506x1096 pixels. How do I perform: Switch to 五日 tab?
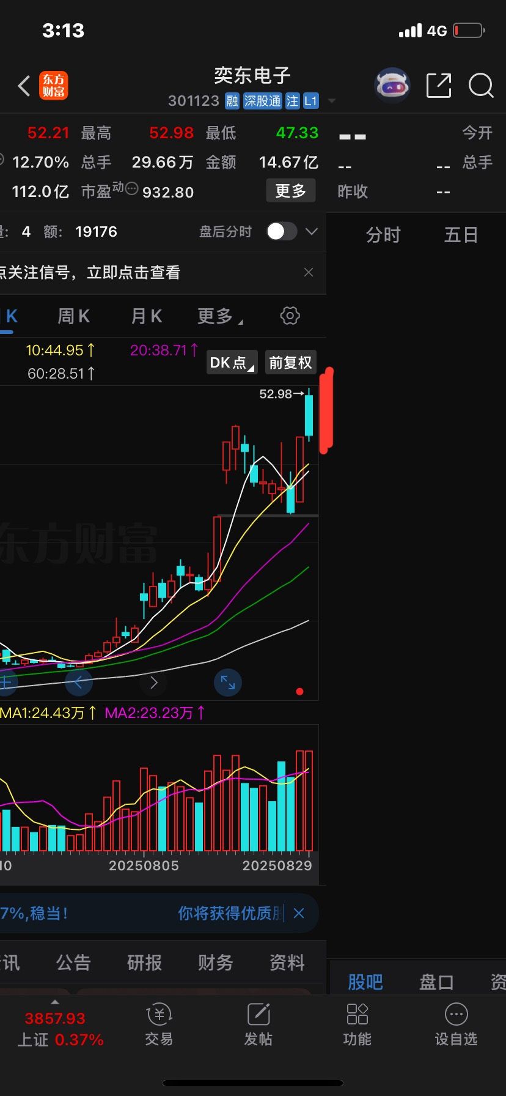[x=461, y=235]
